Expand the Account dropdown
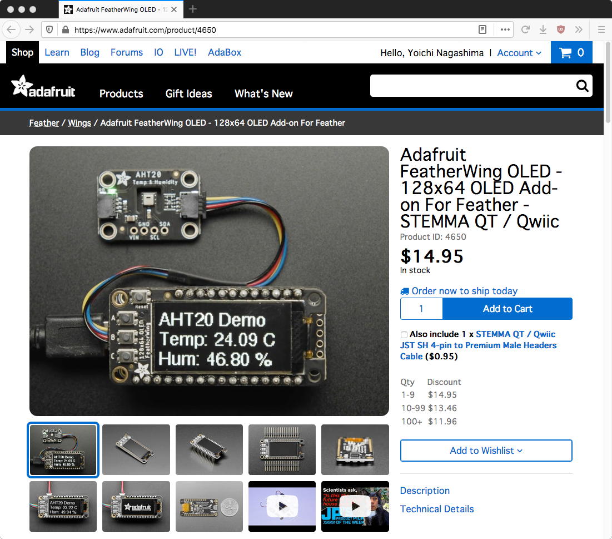Image resolution: width=612 pixels, height=539 pixels. pyautogui.click(x=519, y=53)
